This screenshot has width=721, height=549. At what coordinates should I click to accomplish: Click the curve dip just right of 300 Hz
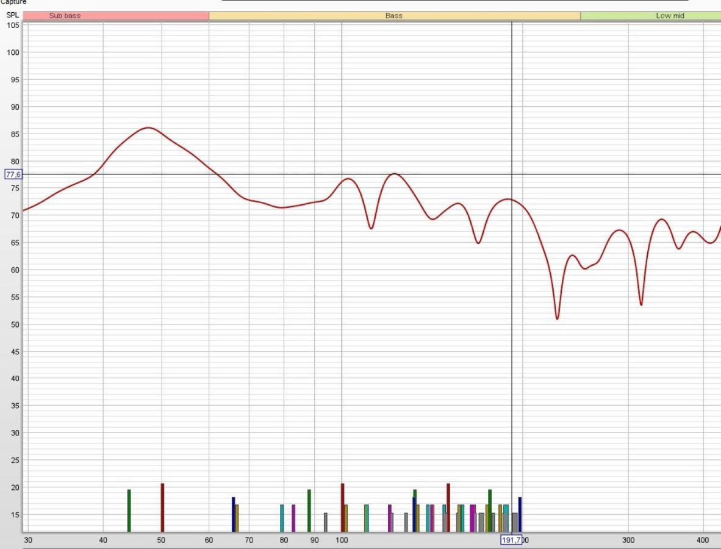[x=641, y=303]
